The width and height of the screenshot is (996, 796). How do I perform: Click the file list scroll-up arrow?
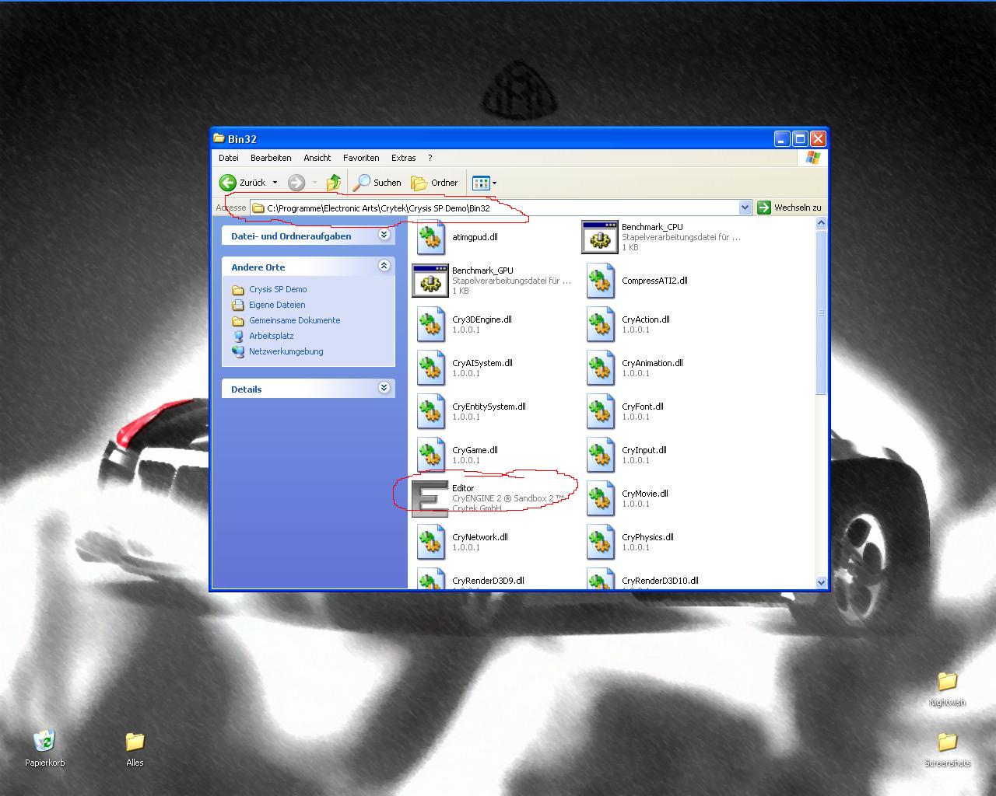821,223
